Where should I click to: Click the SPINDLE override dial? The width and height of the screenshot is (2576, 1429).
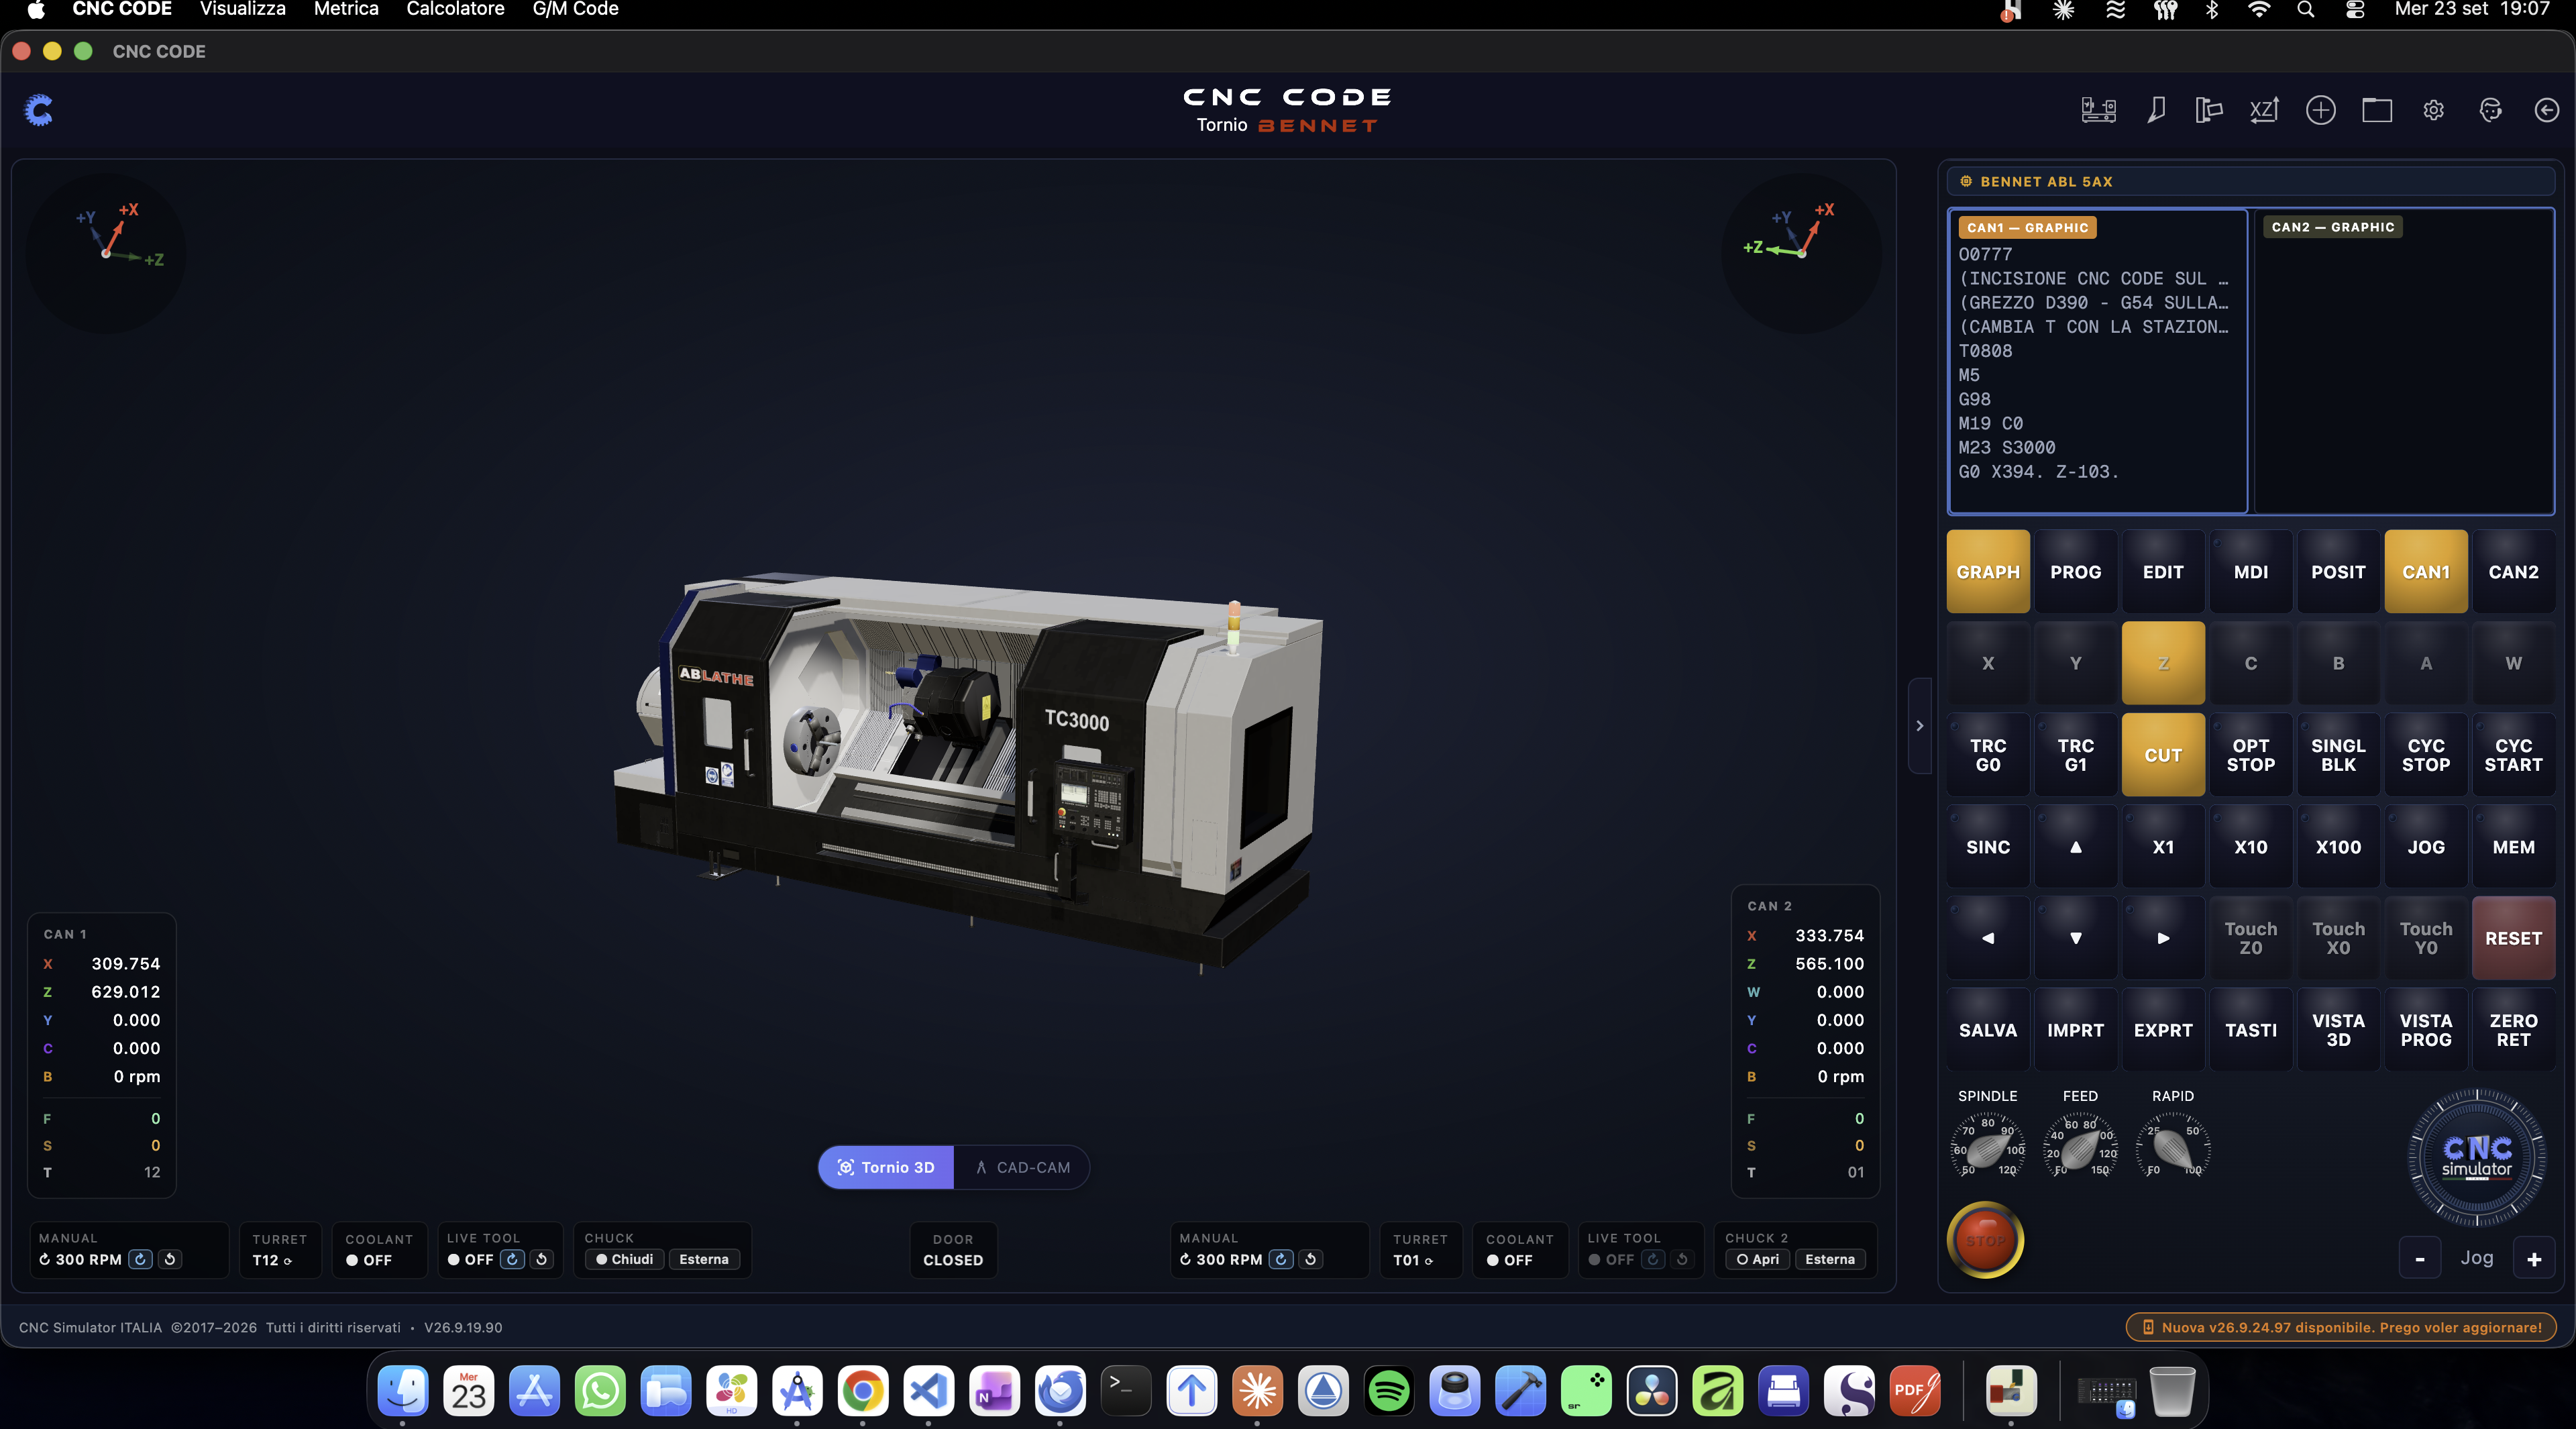pyautogui.click(x=1987, y=1147)
